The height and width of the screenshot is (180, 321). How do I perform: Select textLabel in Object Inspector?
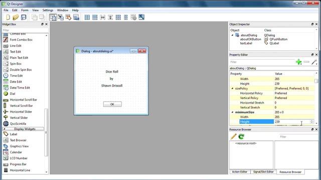246,43
